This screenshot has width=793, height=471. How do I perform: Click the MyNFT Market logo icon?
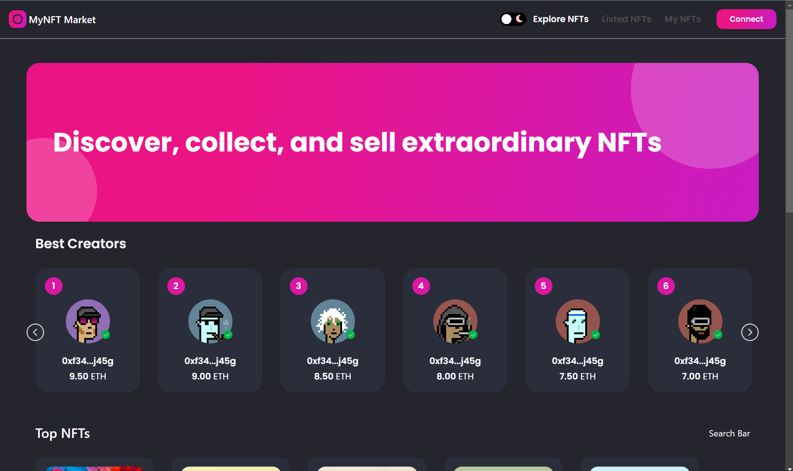[17, 19]
